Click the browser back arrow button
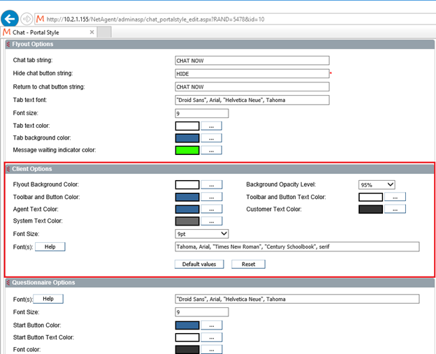 coord(10,18)
